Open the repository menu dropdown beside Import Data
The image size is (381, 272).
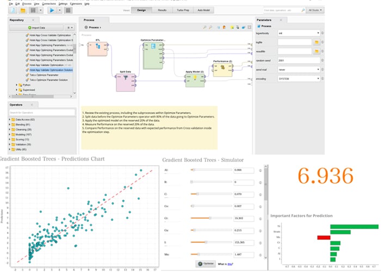(x=70, y=28)
